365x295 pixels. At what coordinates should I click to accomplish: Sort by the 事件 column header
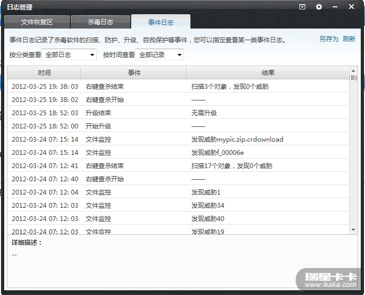click(x=134, y=73)
